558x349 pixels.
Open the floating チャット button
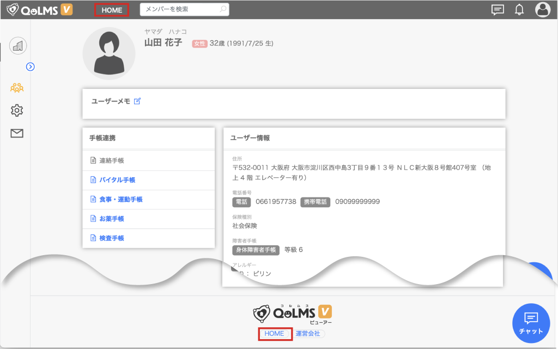[x=531, y=323]
